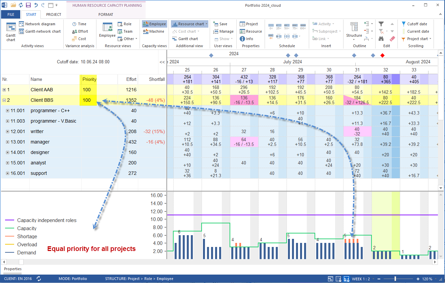The image size is (445, 283).
Task: Expand the manager row
Action: [8, 142]
